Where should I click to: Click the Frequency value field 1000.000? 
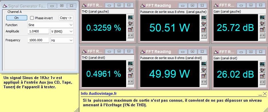38,40
